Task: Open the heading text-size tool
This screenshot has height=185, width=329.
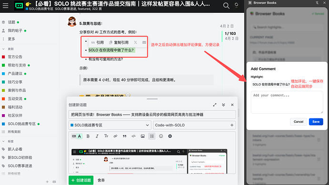Action: click(x=106, y=136)
